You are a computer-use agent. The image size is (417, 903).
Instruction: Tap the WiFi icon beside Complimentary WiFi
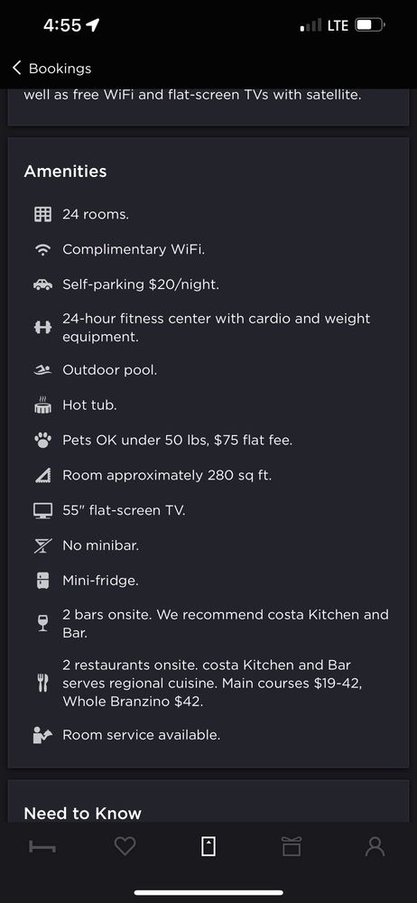[42, 250]
